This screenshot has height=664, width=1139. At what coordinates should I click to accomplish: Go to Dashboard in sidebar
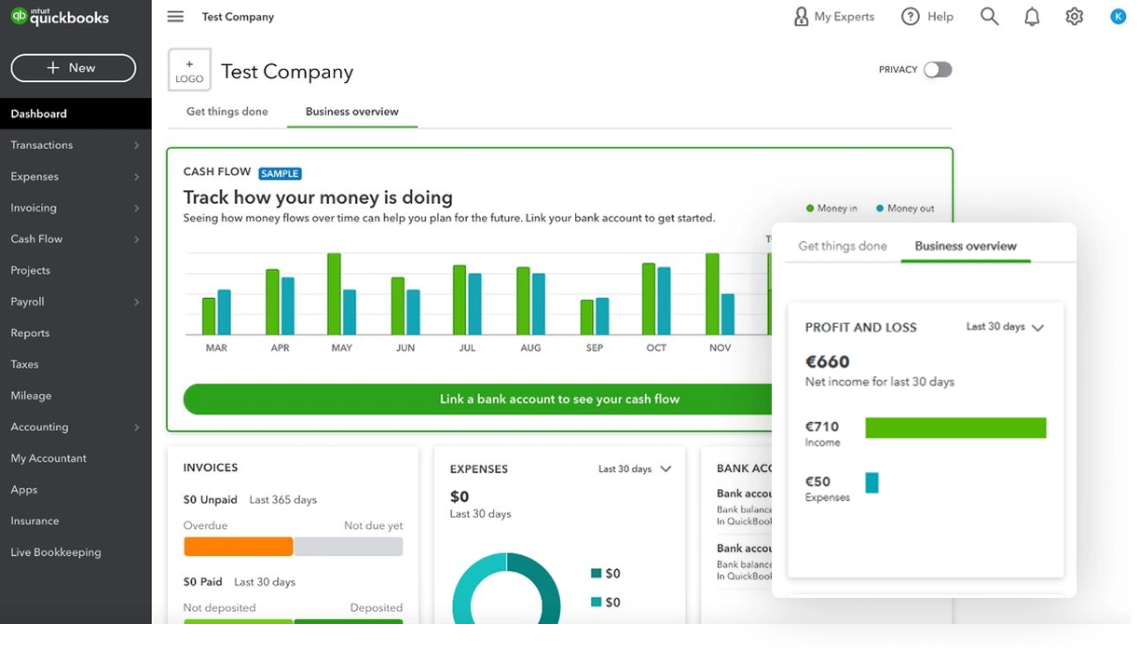pyautogui.click(x=75, y=114)
